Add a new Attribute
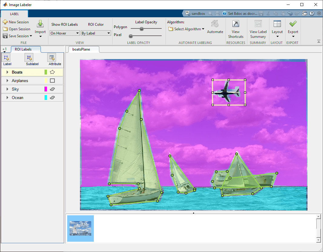This screenshot has height=252, width=323. 51,58
